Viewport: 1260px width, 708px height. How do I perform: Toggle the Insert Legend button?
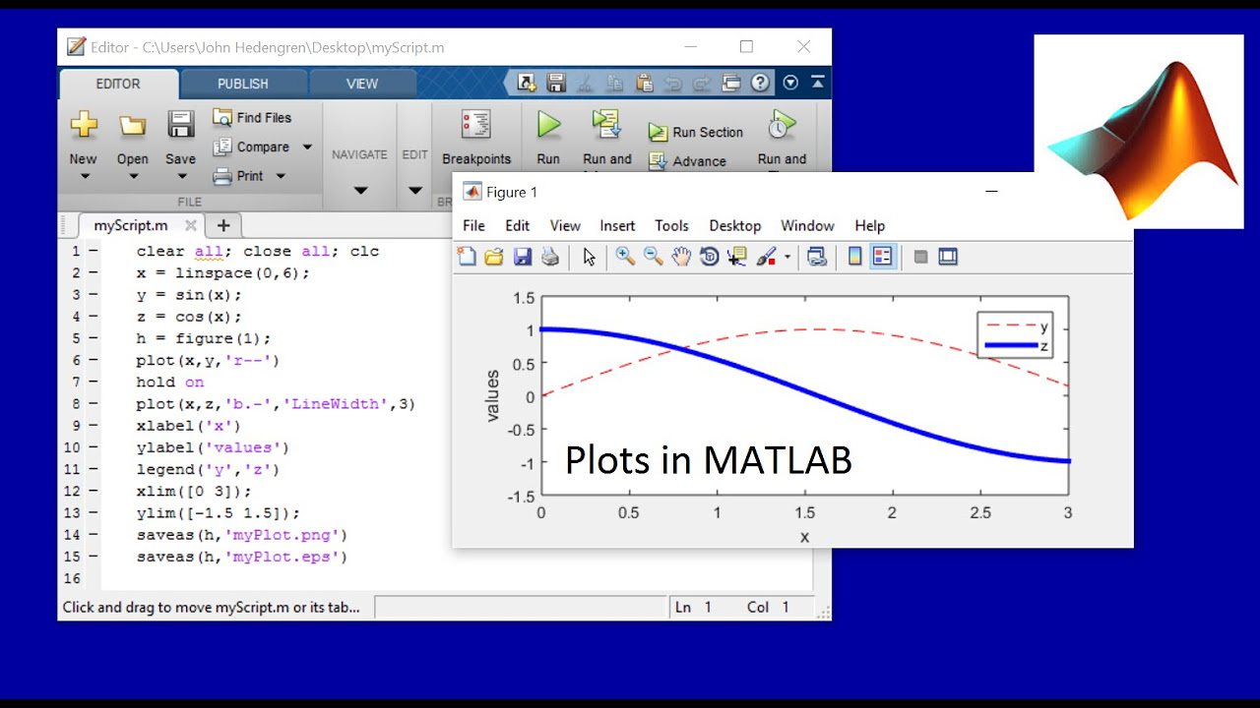pos(883,257)
